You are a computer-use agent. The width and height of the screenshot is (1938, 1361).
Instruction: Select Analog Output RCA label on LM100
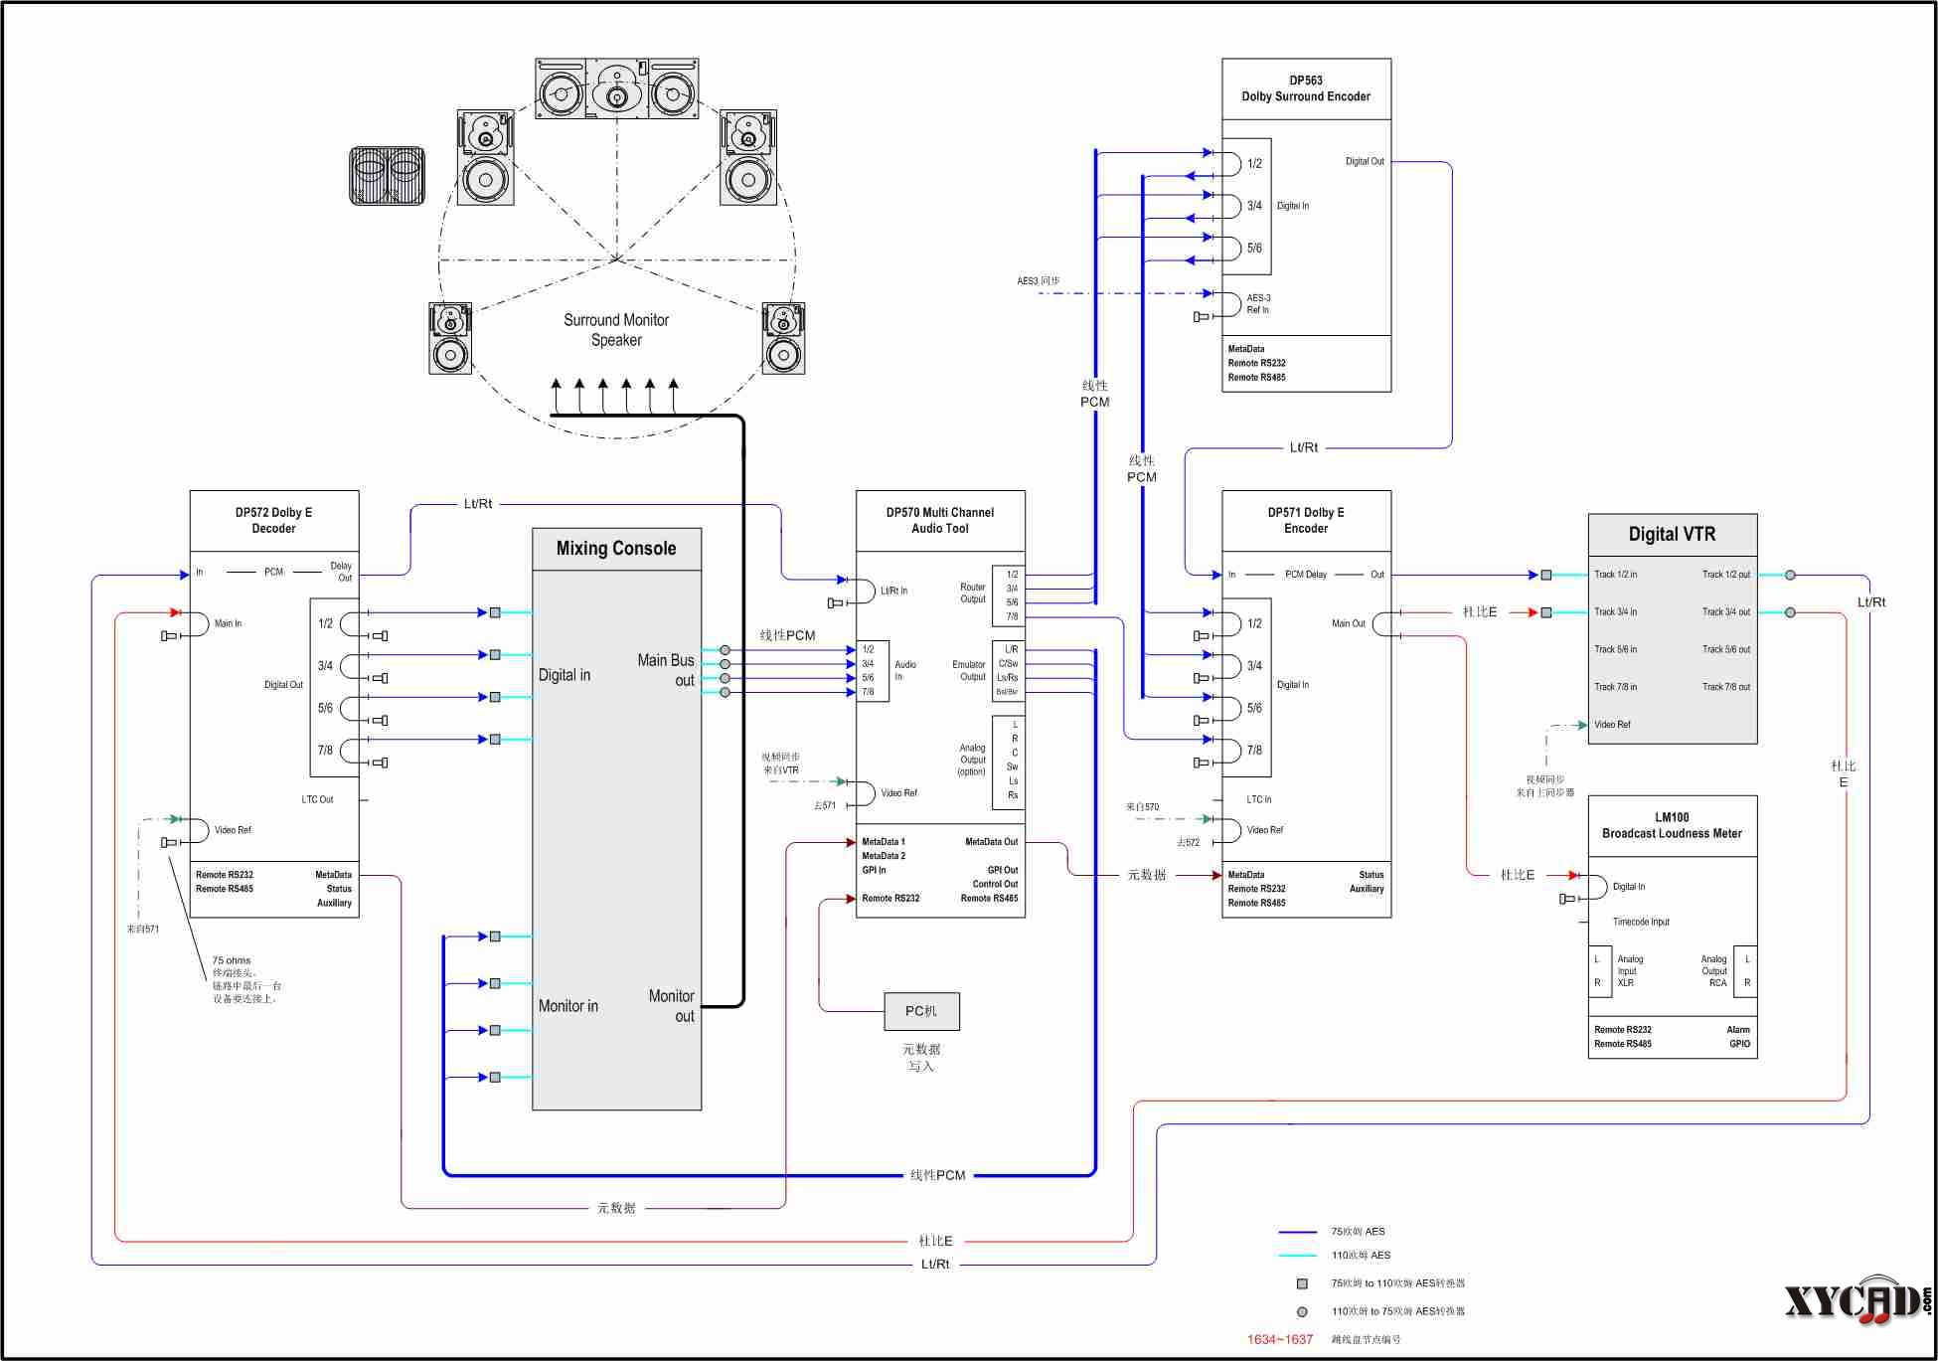1713,971
